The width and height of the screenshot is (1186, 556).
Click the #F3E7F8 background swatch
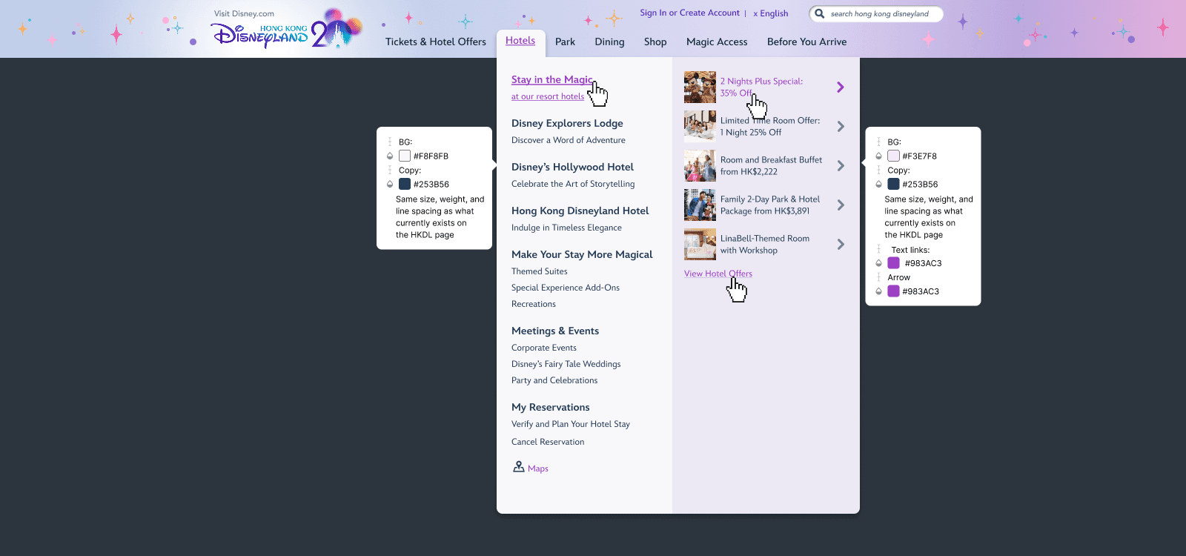[x=894, y=156]
